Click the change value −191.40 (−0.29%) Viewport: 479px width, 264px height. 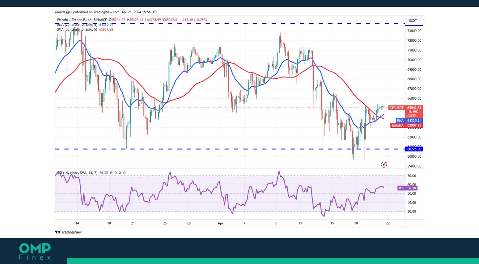coord(194,20)
